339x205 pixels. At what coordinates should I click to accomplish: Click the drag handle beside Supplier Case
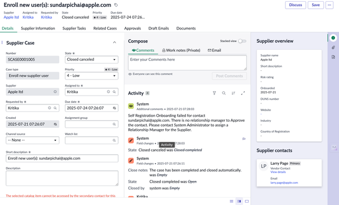click(x=2, y=42)
